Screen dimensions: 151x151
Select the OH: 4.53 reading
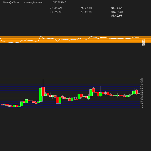click(x=117, y=12)
